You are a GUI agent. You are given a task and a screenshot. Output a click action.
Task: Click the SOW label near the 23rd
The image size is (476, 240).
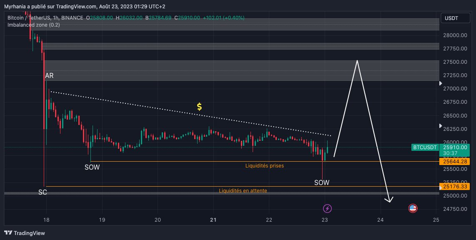coord(322,182)
